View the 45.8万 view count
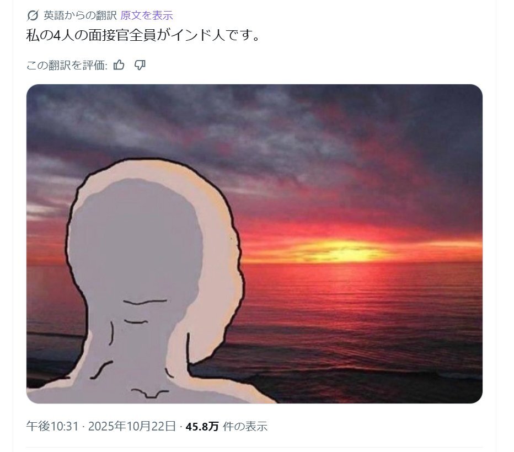Screen dimensions: 514x452 202,427
